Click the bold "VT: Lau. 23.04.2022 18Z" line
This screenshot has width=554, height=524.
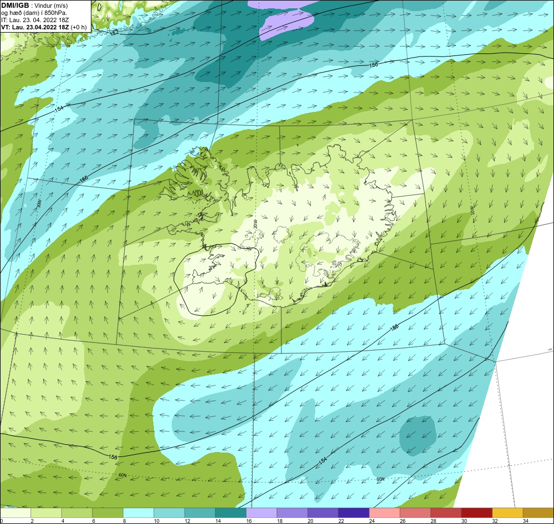click(35, 27)
